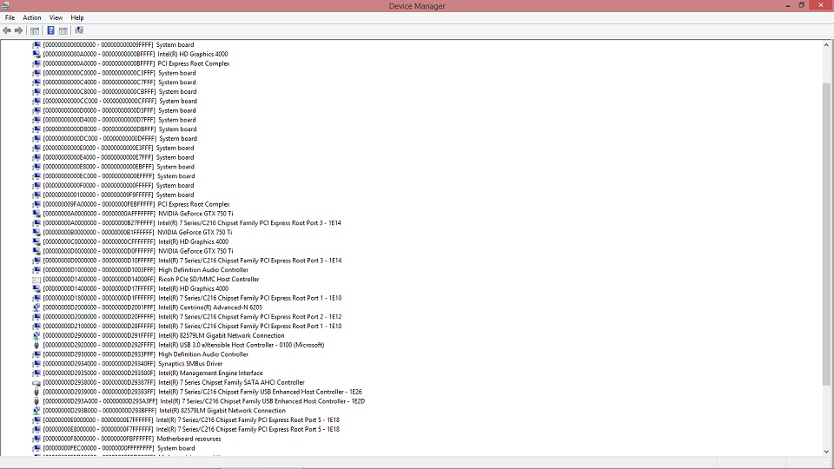
Task: Select High Definition Audio Controller at D2930000
Action: coord(145,354)
